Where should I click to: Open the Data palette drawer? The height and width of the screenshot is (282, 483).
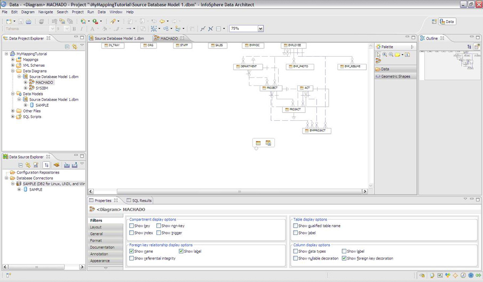[x=395, y=69]
